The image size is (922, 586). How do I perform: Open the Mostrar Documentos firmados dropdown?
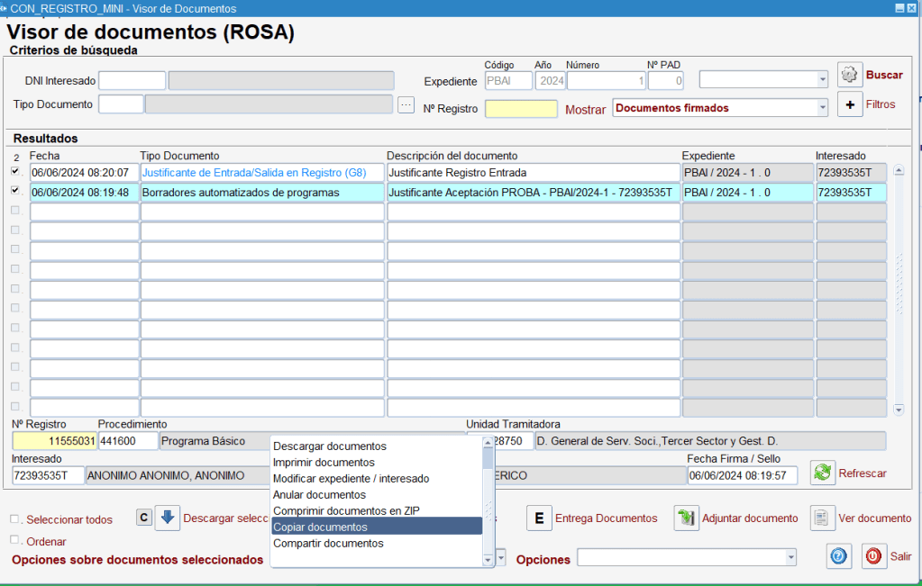coord(822,108)
